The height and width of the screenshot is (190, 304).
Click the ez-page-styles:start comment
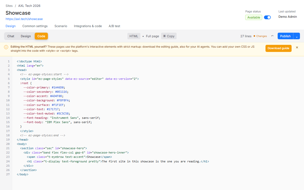tap(44, 74)
